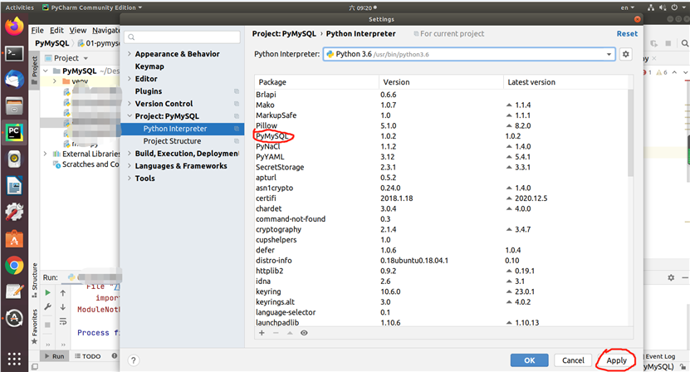Open Structure side tab
The height and width of the screenshot is (372, 690).
pyautogui.click(x=35, y=280)
